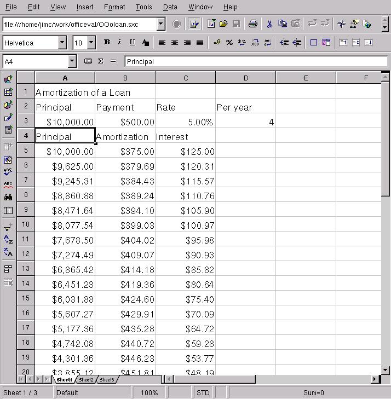
Task: Toggle Italic formatting
Action: (x=119, y=43)
